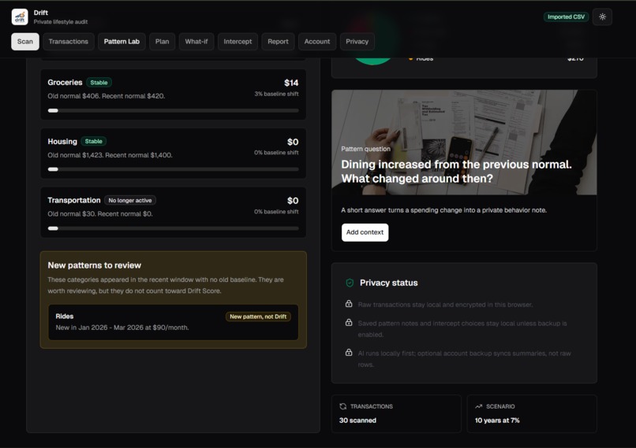This screenshot has width=636, height=448.
Task: Click 'A short answer turns a spending change' text
Action: click(x=443, y=210)
